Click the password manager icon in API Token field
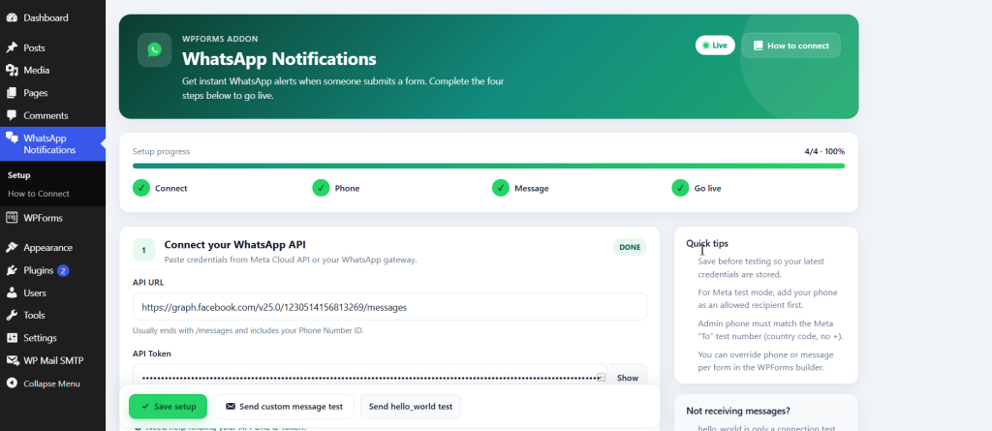992x431 pixels. pos(602,378)
